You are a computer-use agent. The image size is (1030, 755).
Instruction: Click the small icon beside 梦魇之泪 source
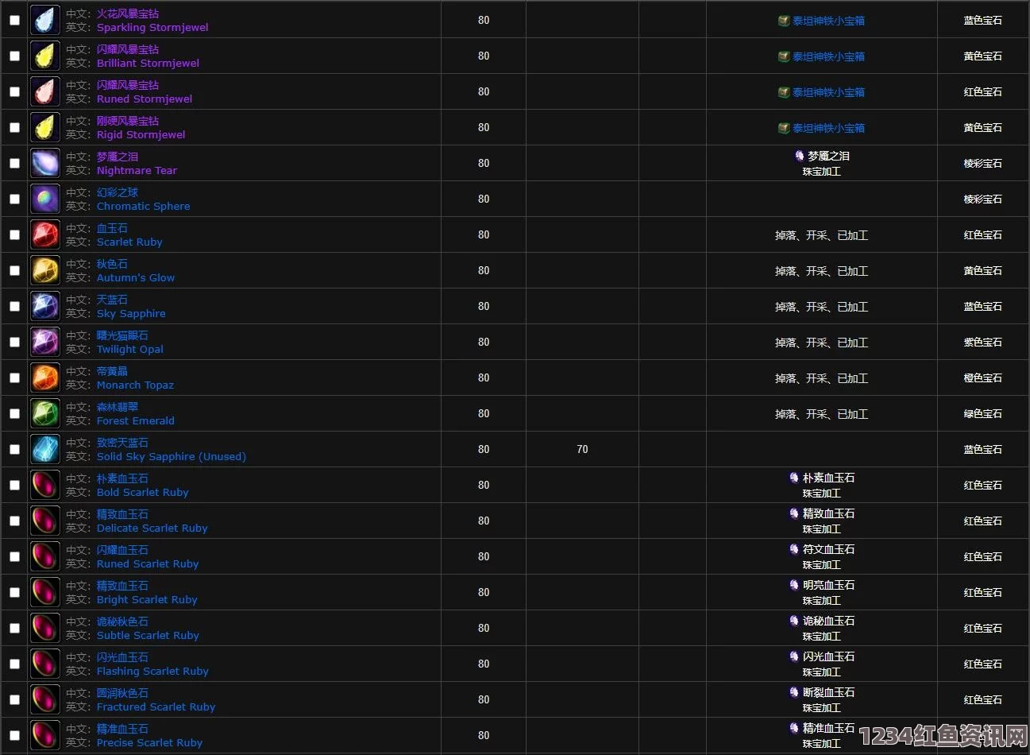(x=800, y=156)
